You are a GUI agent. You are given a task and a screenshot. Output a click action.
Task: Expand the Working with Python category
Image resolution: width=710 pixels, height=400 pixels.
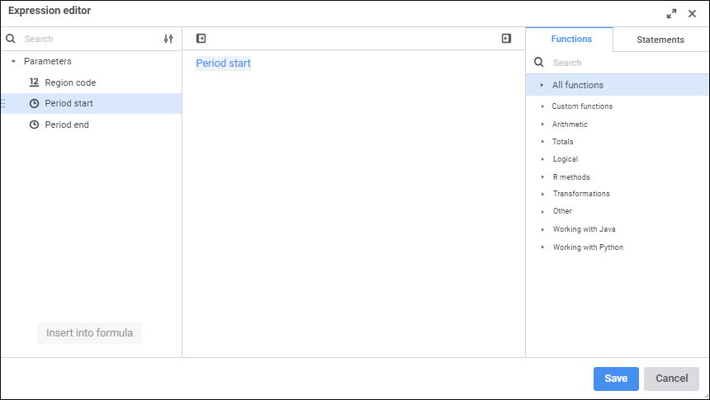point(542,247)
